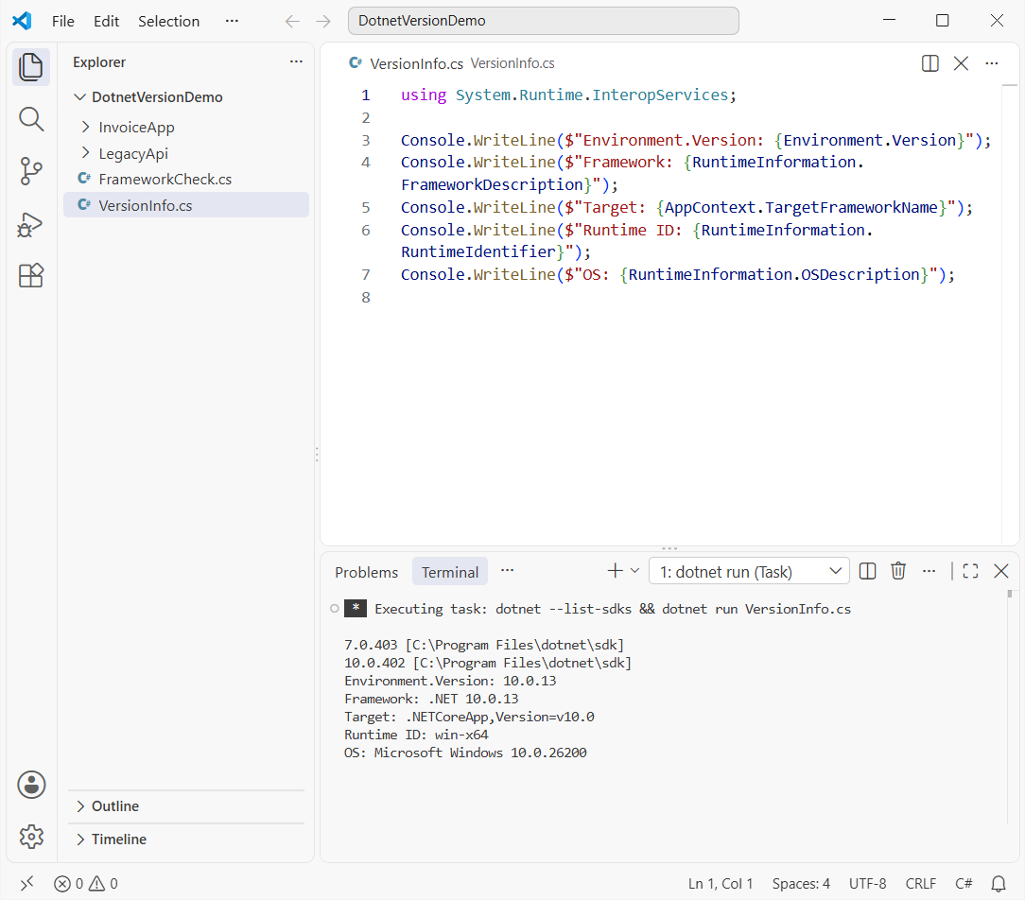Show warnings count in status bar
The image size is (1025, 900).
click(x=103, y=884)
